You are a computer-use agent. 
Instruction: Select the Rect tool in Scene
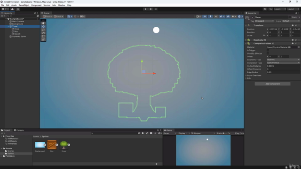pos(43,36)
